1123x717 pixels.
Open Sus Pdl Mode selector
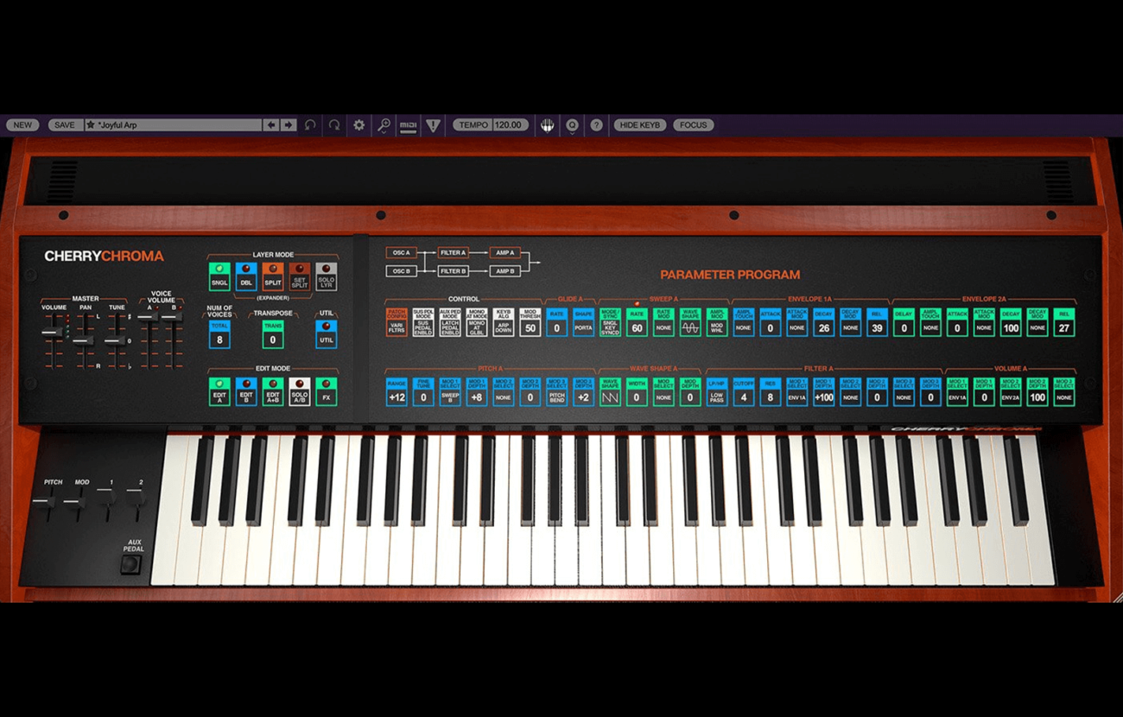coord(423,322)
